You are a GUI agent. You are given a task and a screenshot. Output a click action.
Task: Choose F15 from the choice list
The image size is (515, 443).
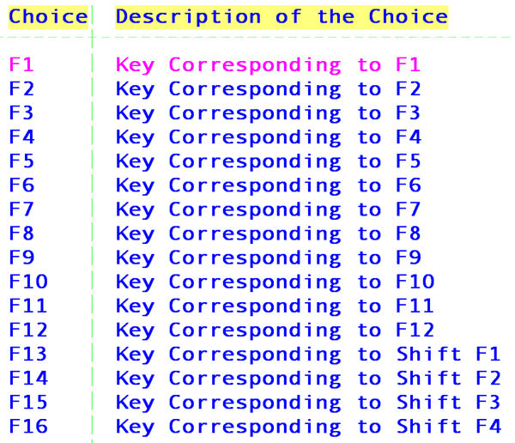pos(28,403)
